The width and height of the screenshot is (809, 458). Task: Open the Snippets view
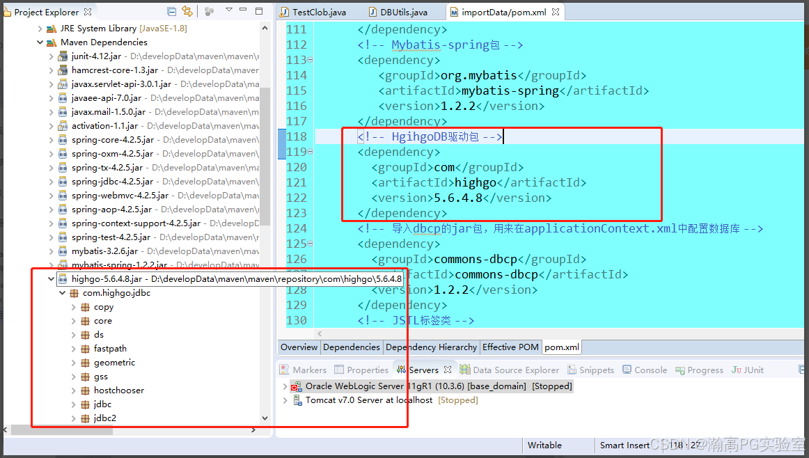point(591,370)
